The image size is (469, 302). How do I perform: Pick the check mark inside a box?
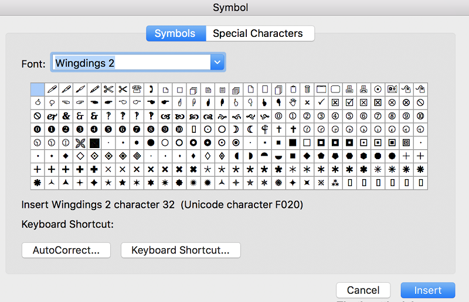click(349, 103)
